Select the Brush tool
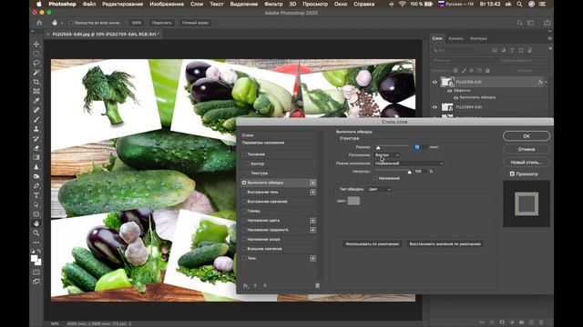Image resolution: width=583 pixels, height=327 pixels. (36, 120)
